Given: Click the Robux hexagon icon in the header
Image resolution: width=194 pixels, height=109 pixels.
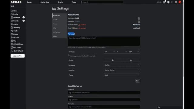Looking at the screenshot, I should (x=168, y=2).
